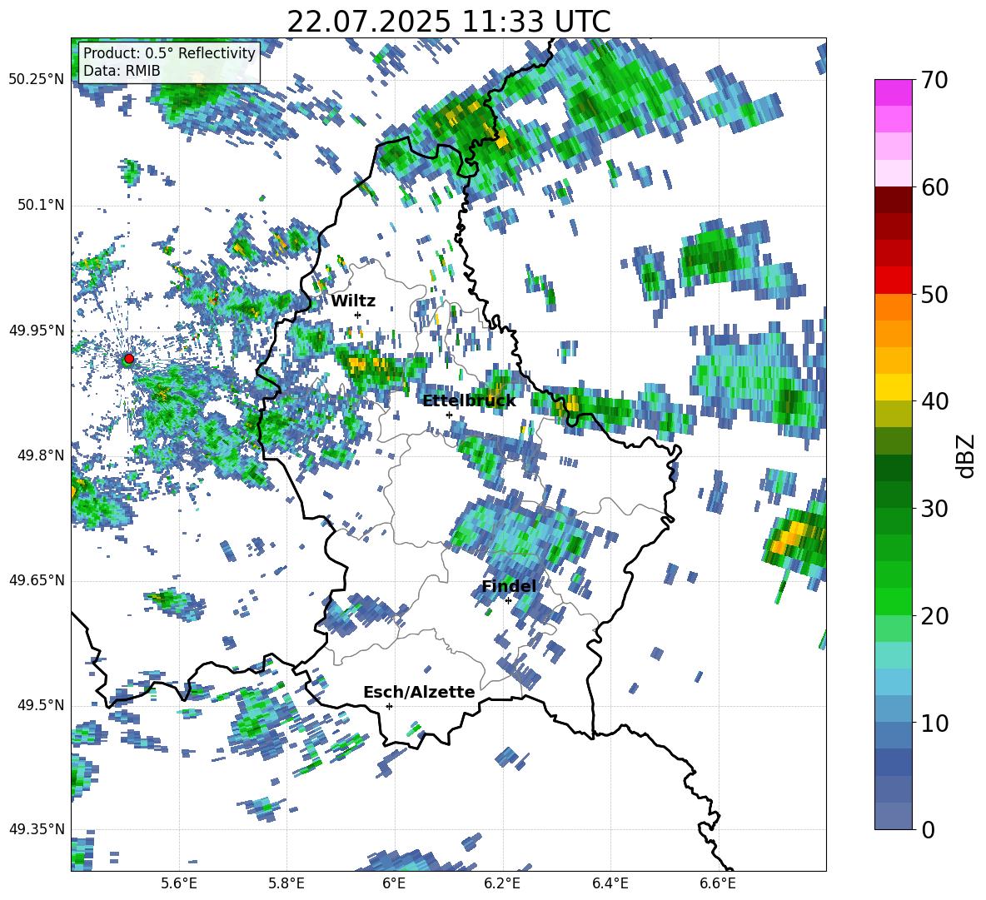The width and height of the screenshot is (986, 900).
Task: Click the 20 tick on colorbar
Action: click(x=936, y=615)
